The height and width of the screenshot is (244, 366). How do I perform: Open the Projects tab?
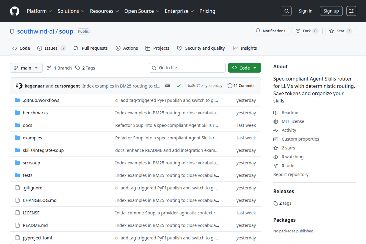(157, 48)
